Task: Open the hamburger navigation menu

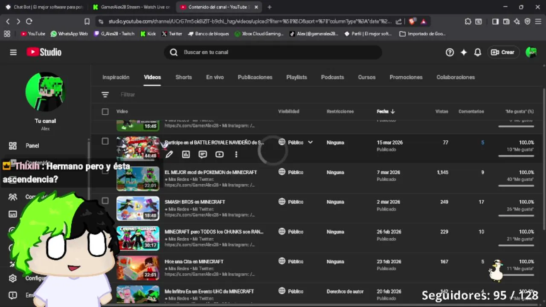Action: (13, 52)
